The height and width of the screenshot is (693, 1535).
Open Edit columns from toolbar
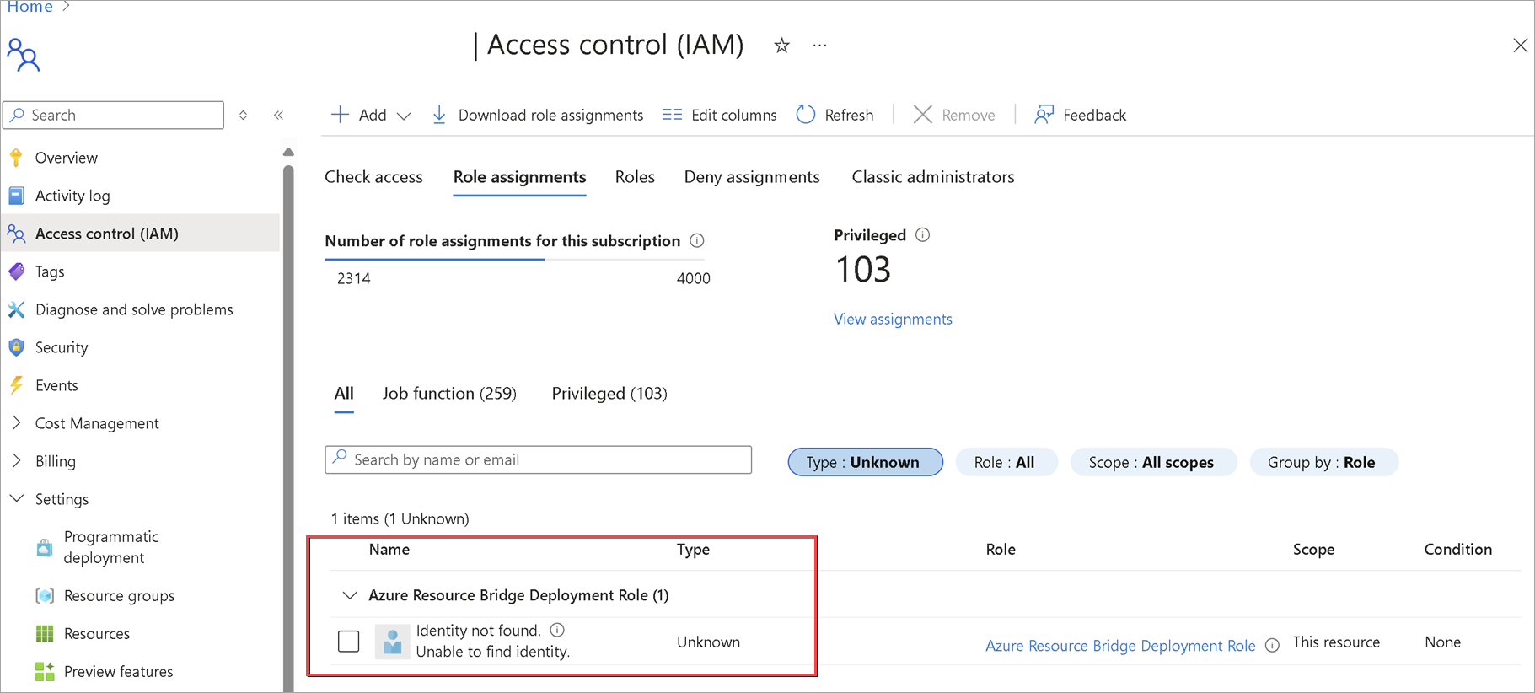(x=719, y=115)
